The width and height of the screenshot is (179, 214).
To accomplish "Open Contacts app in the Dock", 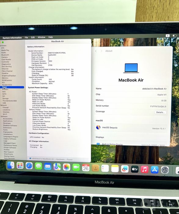I will [x=95, y=168].
